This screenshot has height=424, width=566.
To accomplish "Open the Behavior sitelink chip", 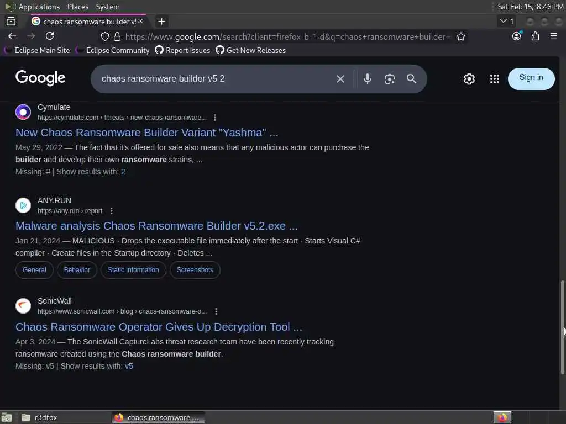I will point(77,270).
